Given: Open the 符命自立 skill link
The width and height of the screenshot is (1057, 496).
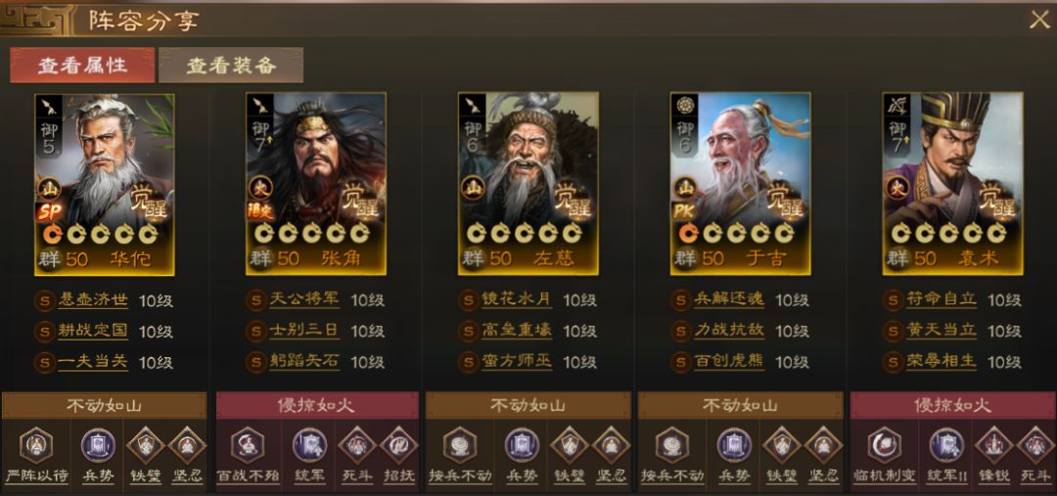Looking at the screenshot, I should (x=942, y=300).
